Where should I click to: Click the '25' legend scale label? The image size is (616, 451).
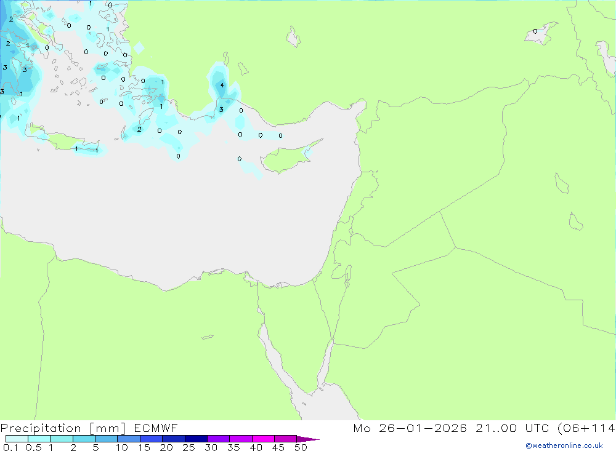click(189, 447)
